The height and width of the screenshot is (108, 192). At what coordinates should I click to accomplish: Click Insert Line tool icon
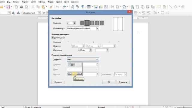coord(170,7)
